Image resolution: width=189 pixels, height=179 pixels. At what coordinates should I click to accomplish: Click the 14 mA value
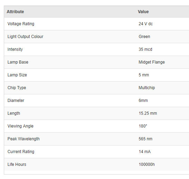[x=145, y=152]
